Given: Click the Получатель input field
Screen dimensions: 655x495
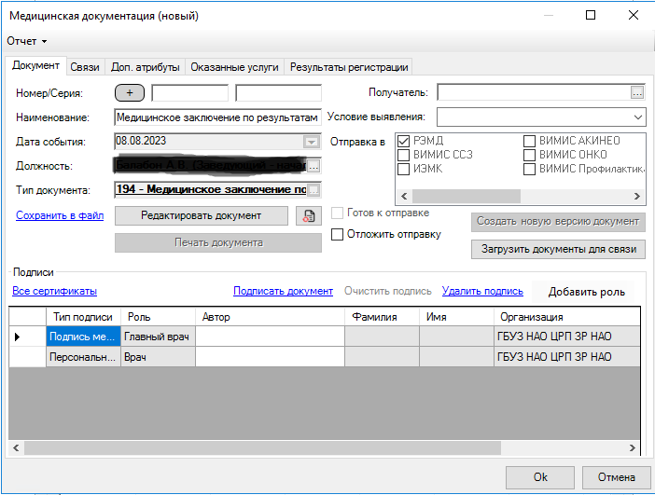Looking at the screenshot, I should click(534, 92).
